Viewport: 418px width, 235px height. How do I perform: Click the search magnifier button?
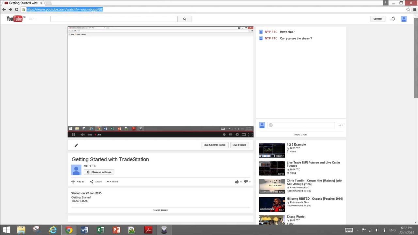click(x=185, y=19)
